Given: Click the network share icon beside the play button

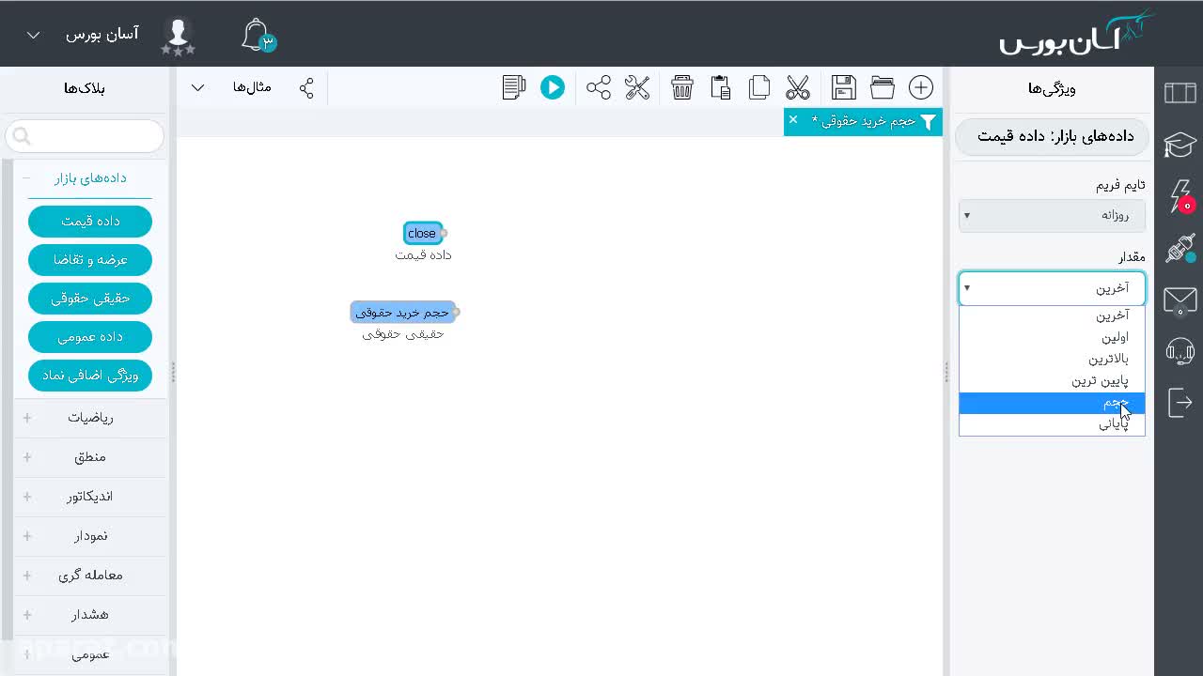Looking at the screenshot, I should 599,87.
